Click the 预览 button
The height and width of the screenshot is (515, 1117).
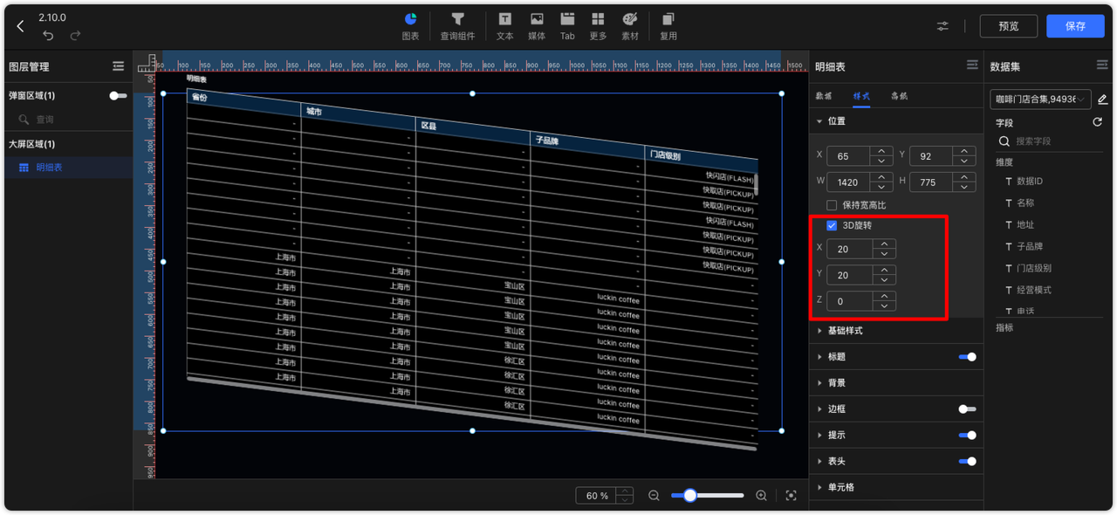tap(1008, 26)
